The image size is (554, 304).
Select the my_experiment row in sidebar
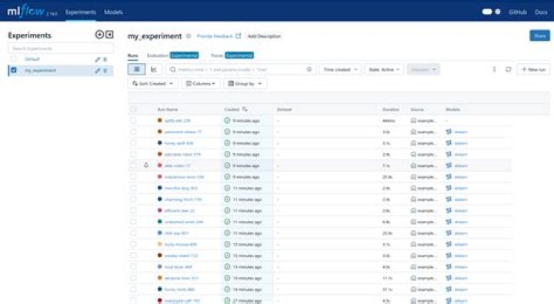click(61, 70)
